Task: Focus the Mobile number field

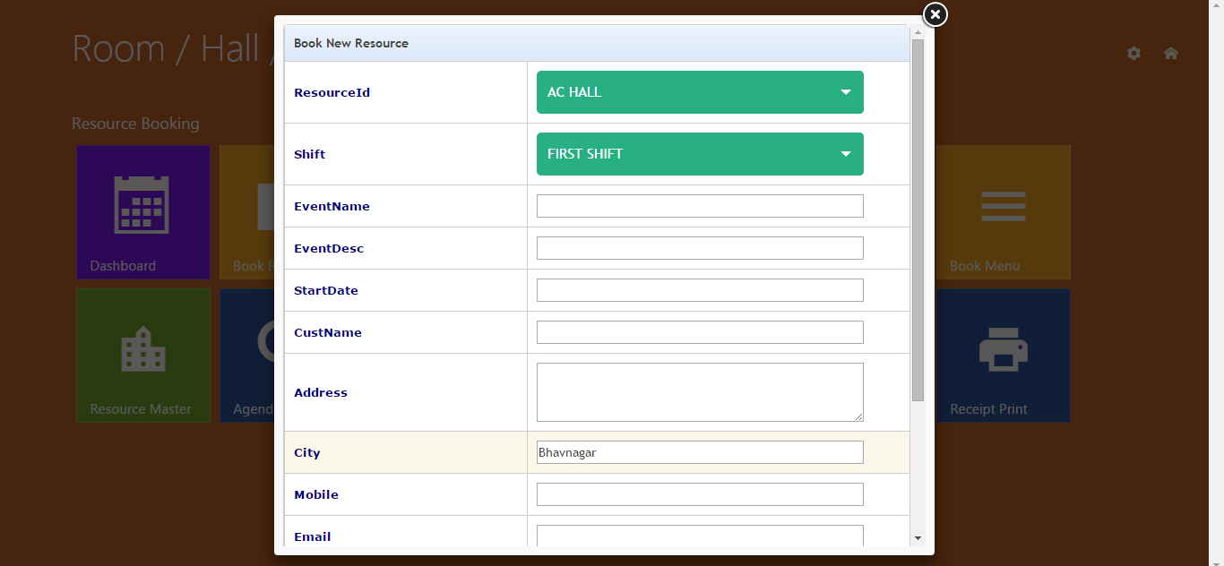Action: point(699,494)
